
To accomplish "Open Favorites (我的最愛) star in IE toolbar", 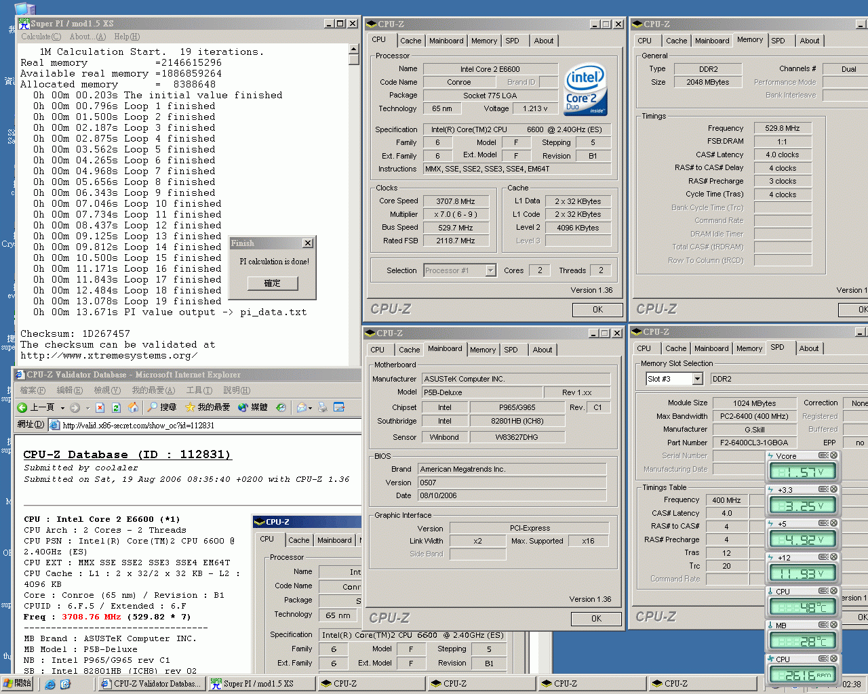I will click(208, 407).
